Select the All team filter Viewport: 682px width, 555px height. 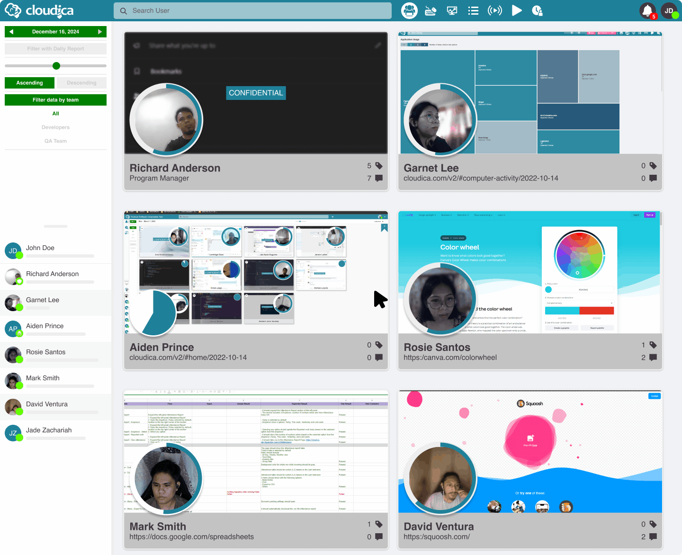[55, 113]
